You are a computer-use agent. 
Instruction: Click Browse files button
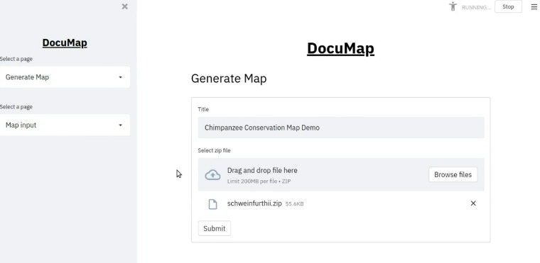click(453, 174)
